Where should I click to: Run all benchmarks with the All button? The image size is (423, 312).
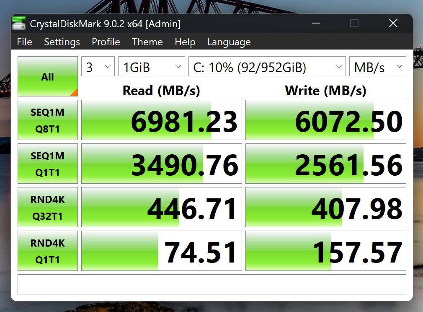click(x=48, y=76)
